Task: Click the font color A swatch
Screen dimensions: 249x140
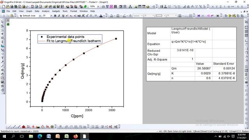Action: coord(101,16)
